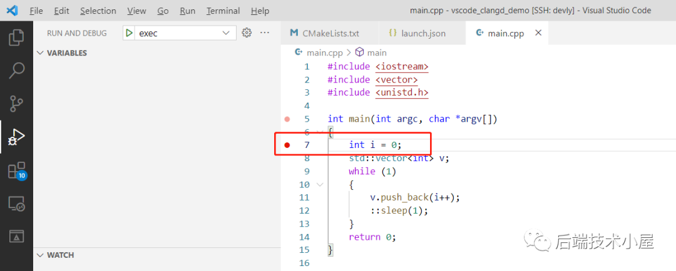Fold the while block at line 10
676x271 pixels.
(320, 185)
